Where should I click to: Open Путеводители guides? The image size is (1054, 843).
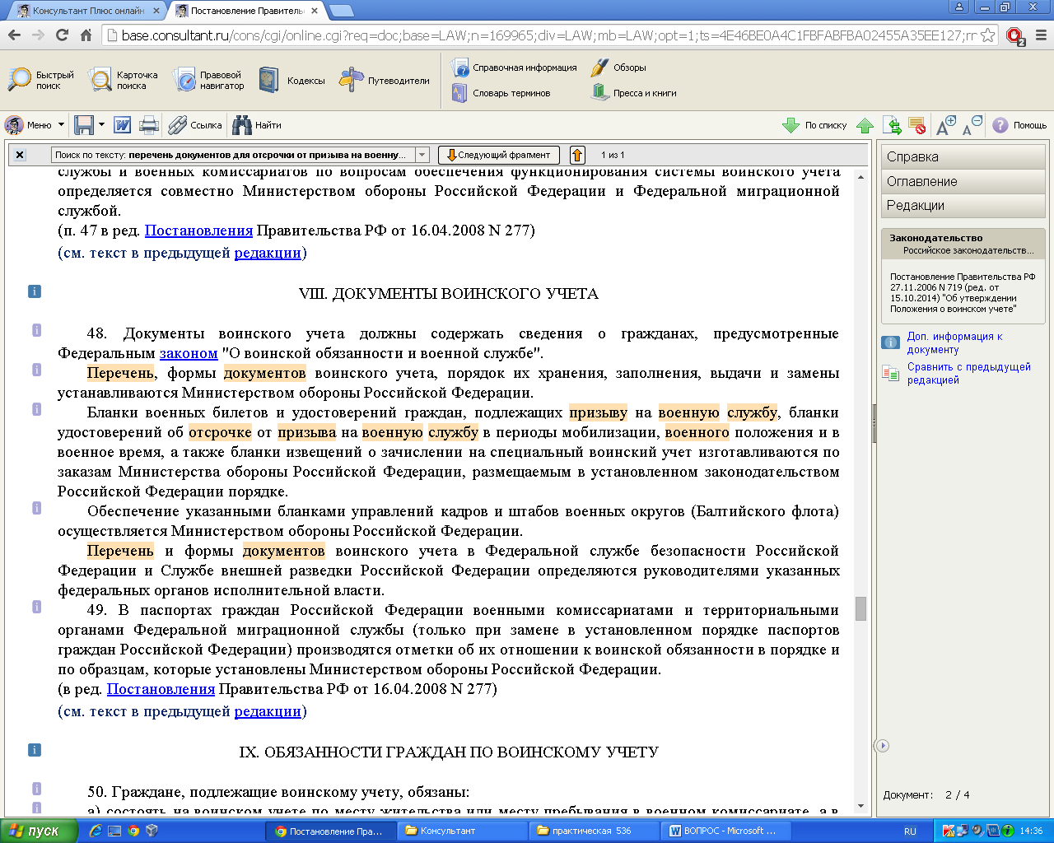tap(385, 80)
